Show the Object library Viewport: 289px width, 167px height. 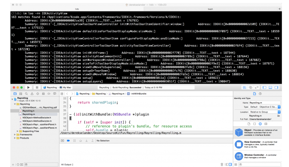click(x=260, y=124)
